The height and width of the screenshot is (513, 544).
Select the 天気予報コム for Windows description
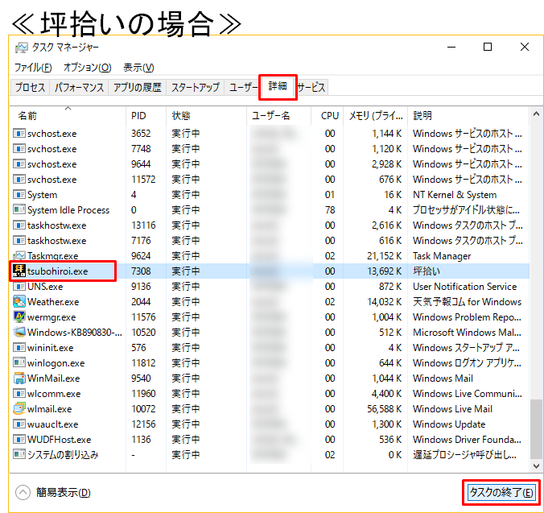click(x=467, y=301)
